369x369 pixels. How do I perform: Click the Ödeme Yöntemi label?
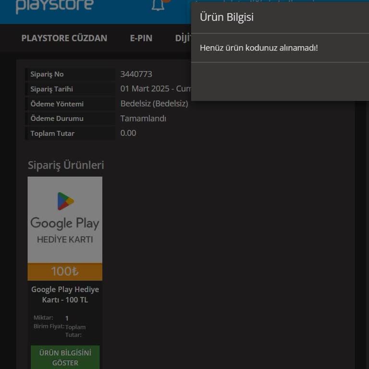point(57,104)
